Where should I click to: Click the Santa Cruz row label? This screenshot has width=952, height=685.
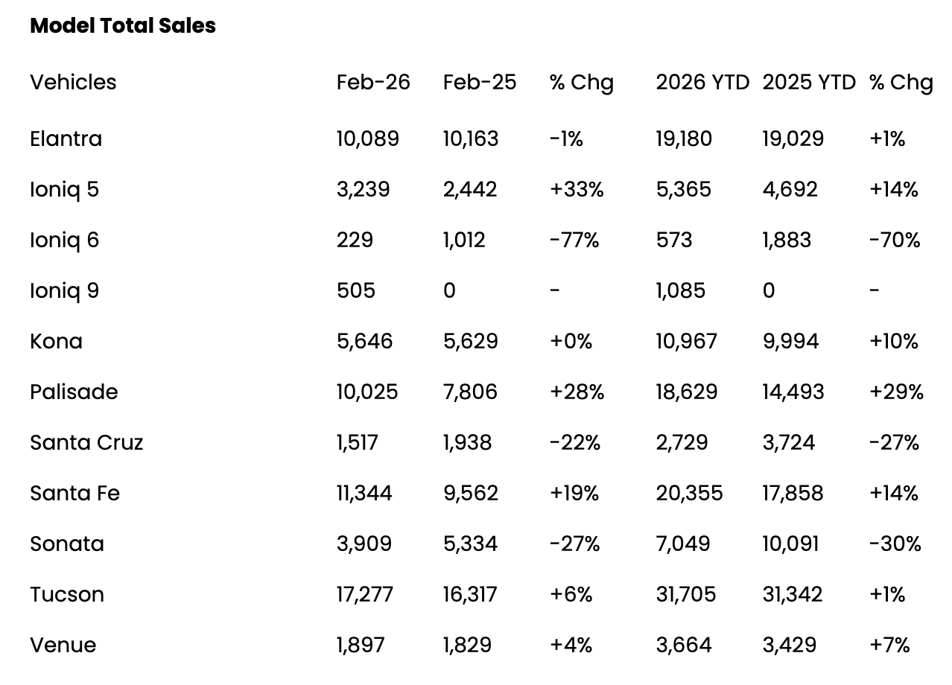[86, 443]
